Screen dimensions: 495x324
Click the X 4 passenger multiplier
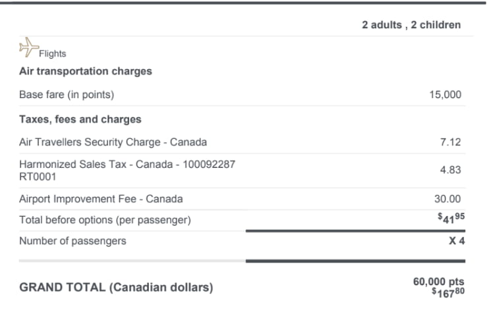point(457,241)
